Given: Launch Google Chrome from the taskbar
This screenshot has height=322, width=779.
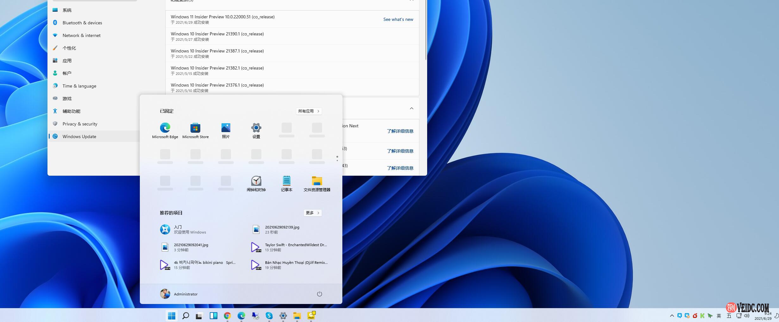Looking at the screenshot, I should pos(227,315).
